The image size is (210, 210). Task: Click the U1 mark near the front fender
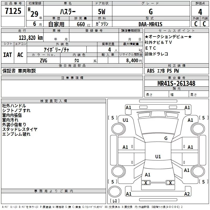(125, 120)
